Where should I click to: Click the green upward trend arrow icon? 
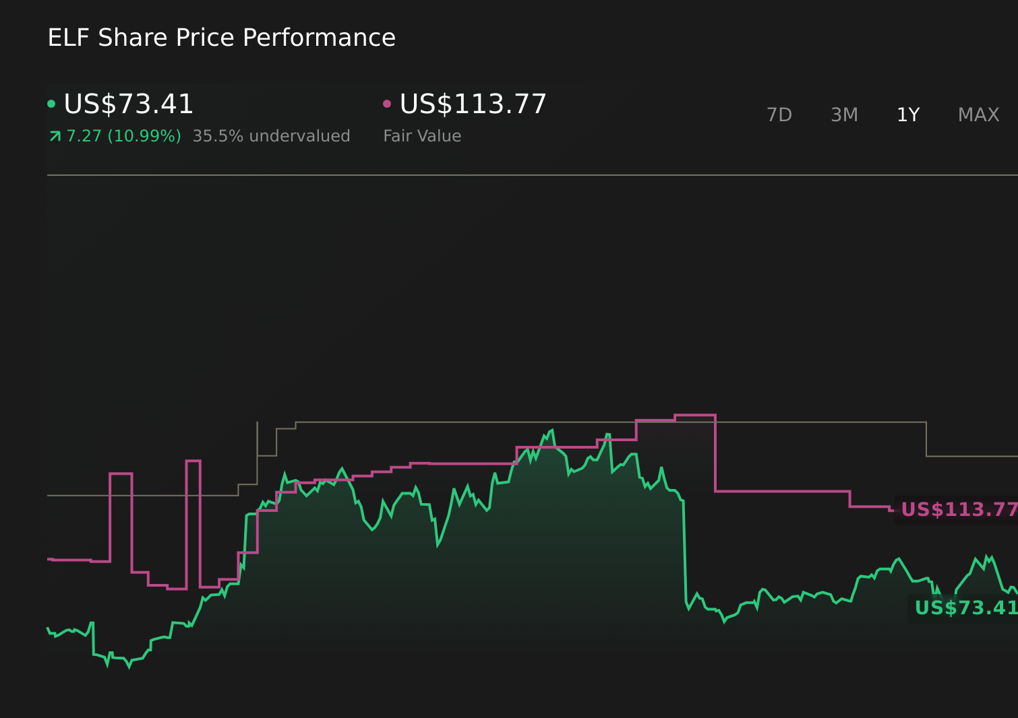(55, 135)
